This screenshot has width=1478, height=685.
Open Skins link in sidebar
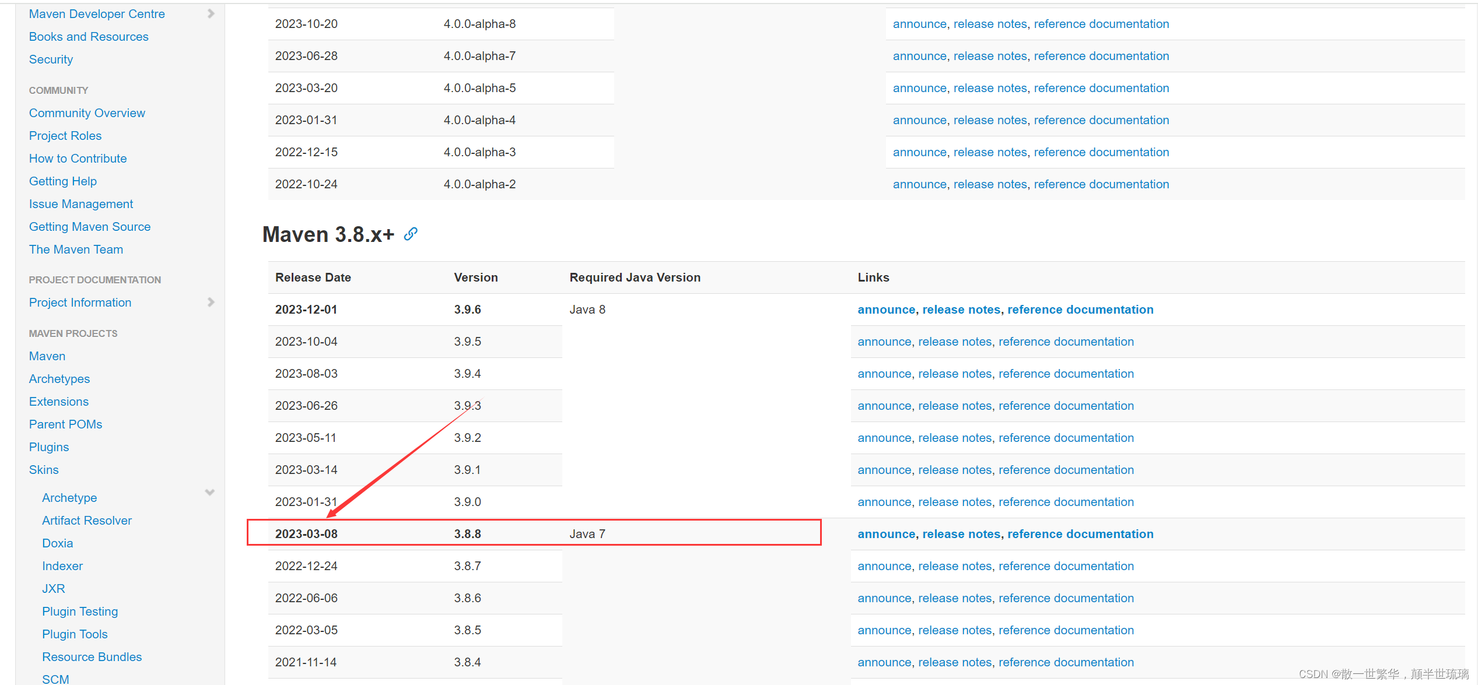44,470
